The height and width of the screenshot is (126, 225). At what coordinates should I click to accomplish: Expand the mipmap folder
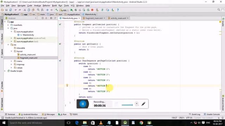pos(12,64)
